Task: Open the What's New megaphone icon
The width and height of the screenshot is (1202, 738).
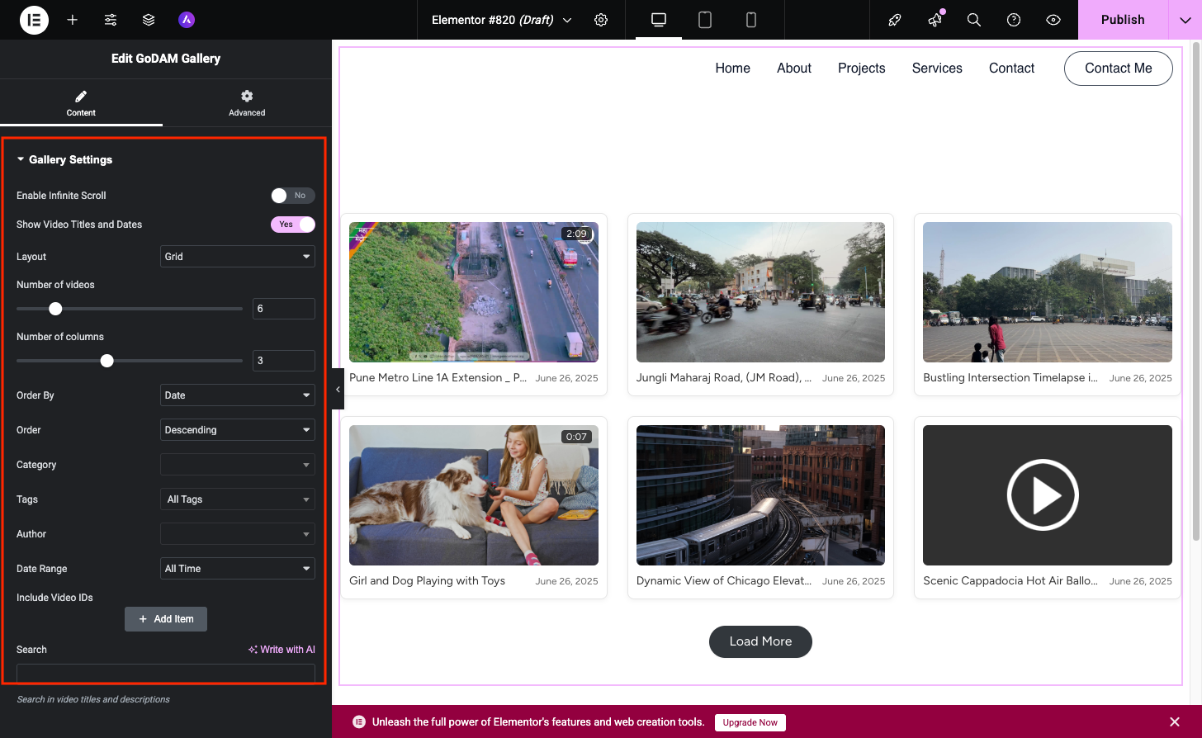Action: point(935,20)
